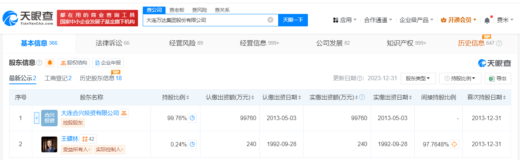Image resolution: width=520 pixels, height=160 pixels.
Task: Sort by 持股比例 column header arrows
Action: [188, 97]
